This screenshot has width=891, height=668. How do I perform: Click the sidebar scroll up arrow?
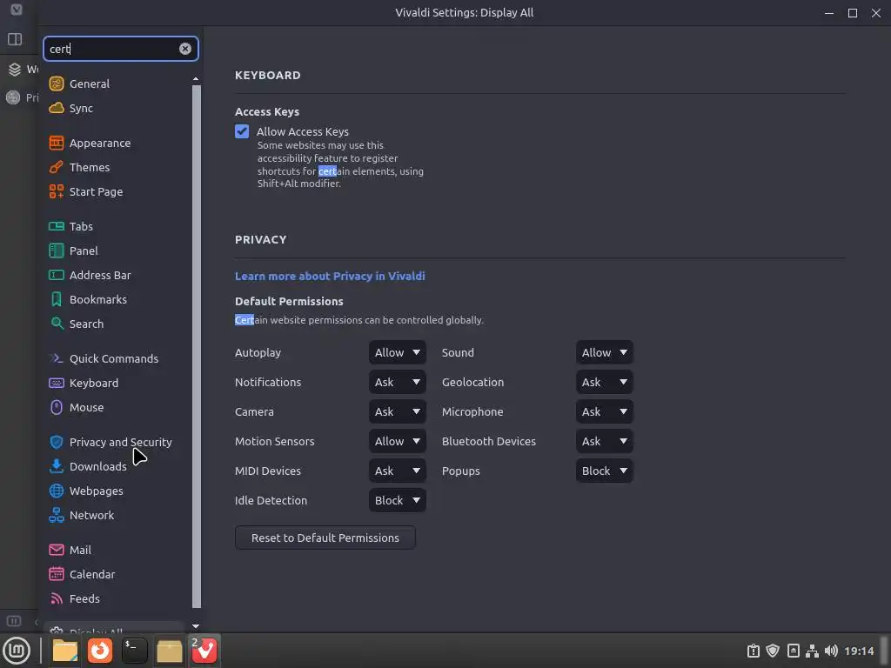(196, 79)
